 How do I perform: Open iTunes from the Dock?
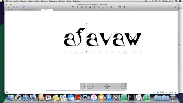click(x=94, y=98)
